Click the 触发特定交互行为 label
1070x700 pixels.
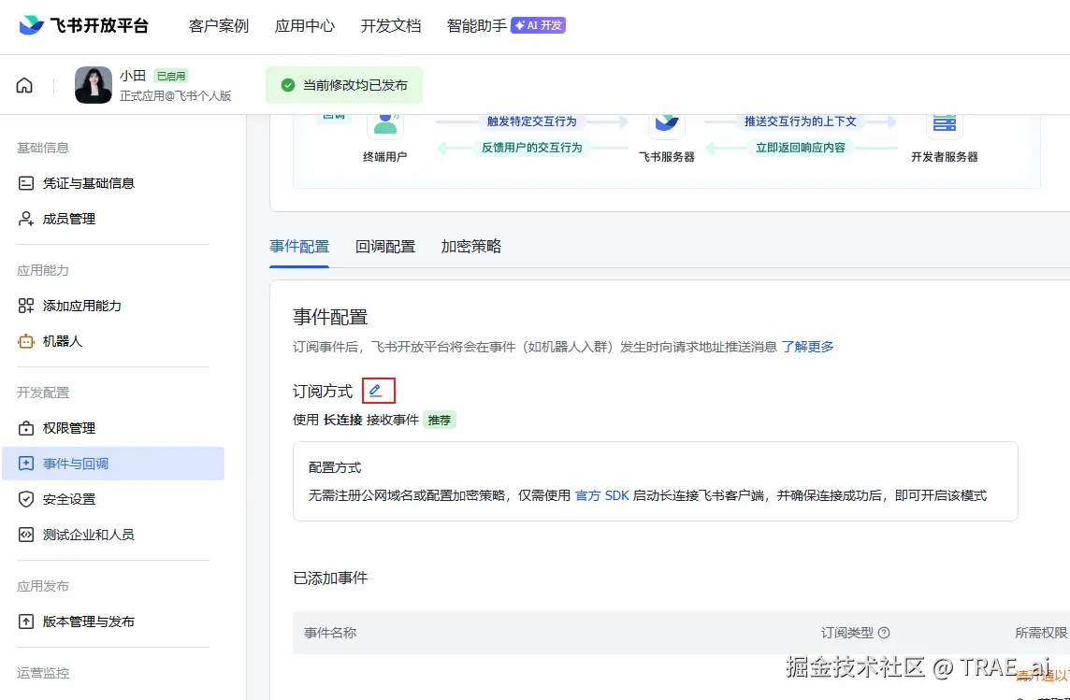click(x=531, y=121)
